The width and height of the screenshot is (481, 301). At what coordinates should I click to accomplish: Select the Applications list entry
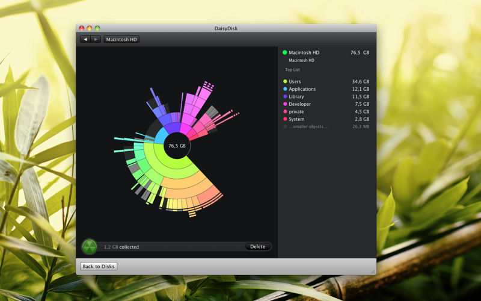pos(326,89)
